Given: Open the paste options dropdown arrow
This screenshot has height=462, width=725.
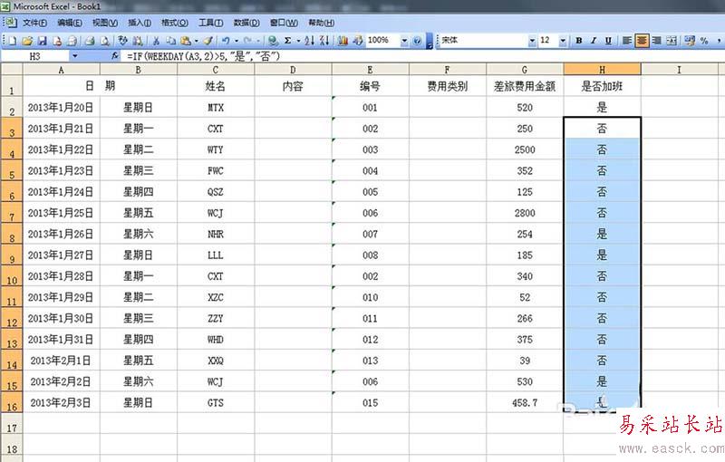Looking at the screenshot, I should [196, 41].
